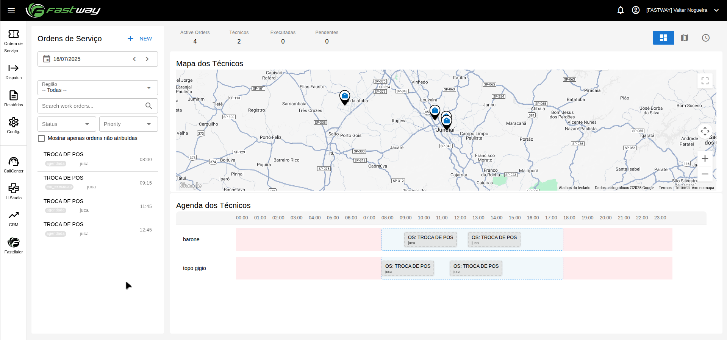Click the NEW order button
727x340 pixels.
coord(140,39)
